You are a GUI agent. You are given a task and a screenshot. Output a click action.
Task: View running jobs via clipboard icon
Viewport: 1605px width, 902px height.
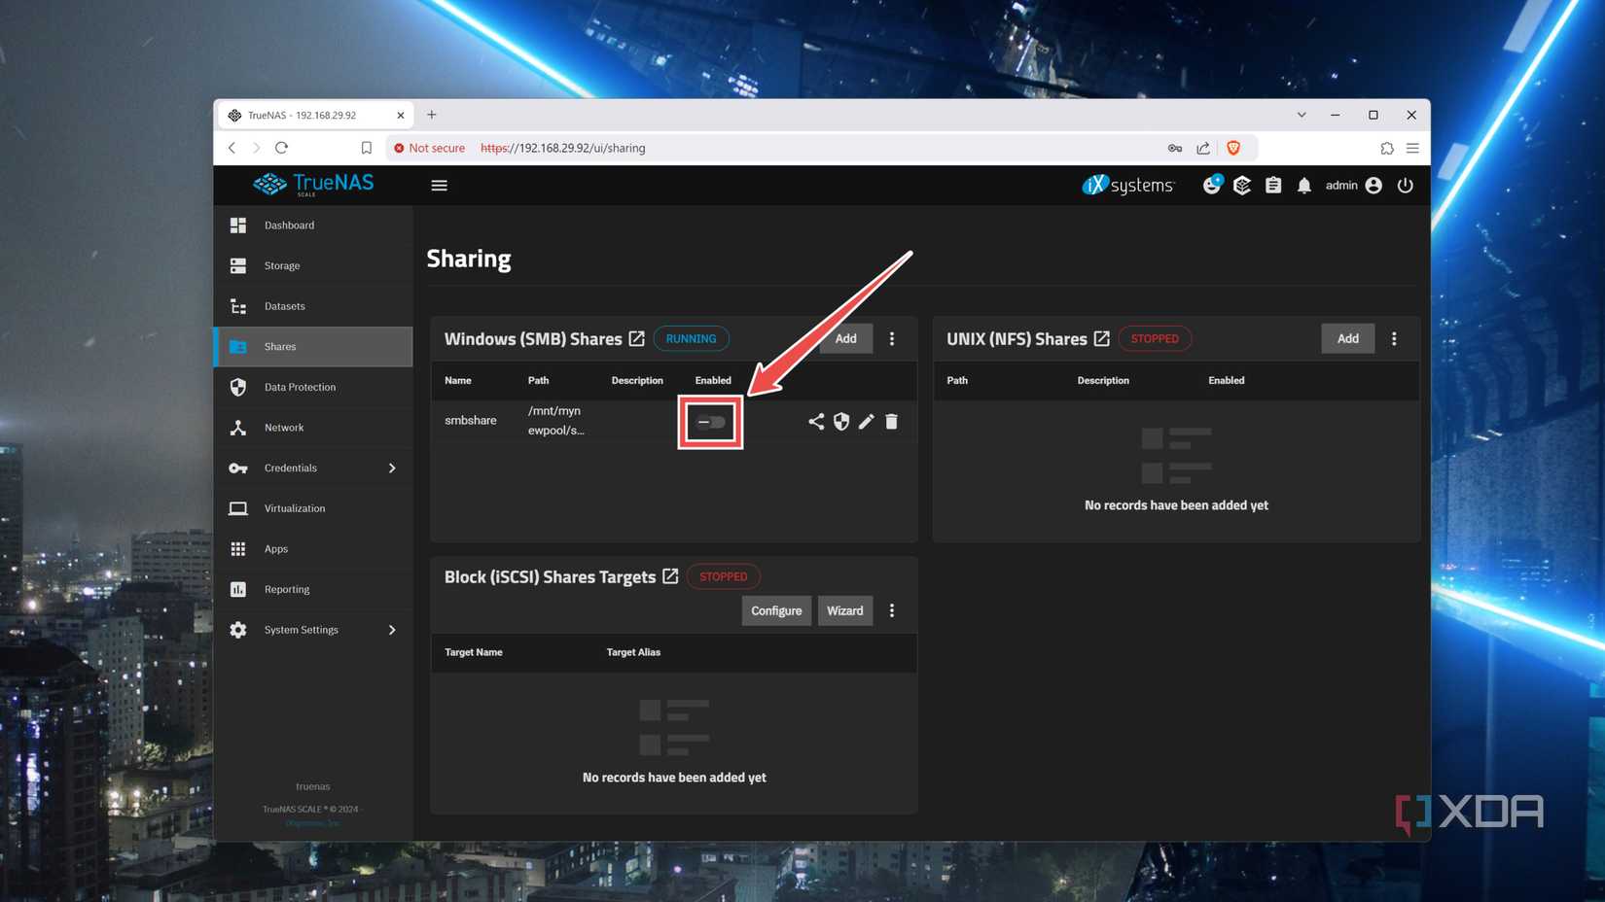tap(1272, 185)
